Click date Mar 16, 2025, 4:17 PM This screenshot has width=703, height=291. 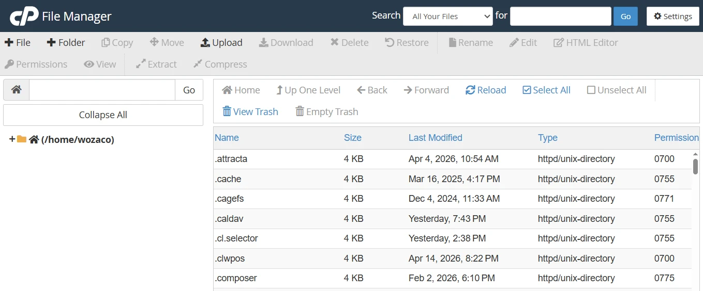pyautogui.click(x=454, y=179)
